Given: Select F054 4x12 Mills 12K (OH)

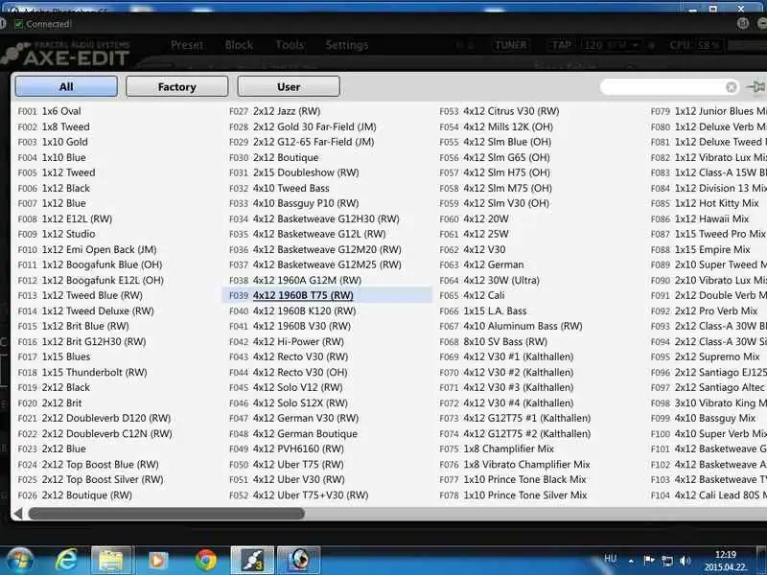Looking at the screenshot, I should point(496,126).
